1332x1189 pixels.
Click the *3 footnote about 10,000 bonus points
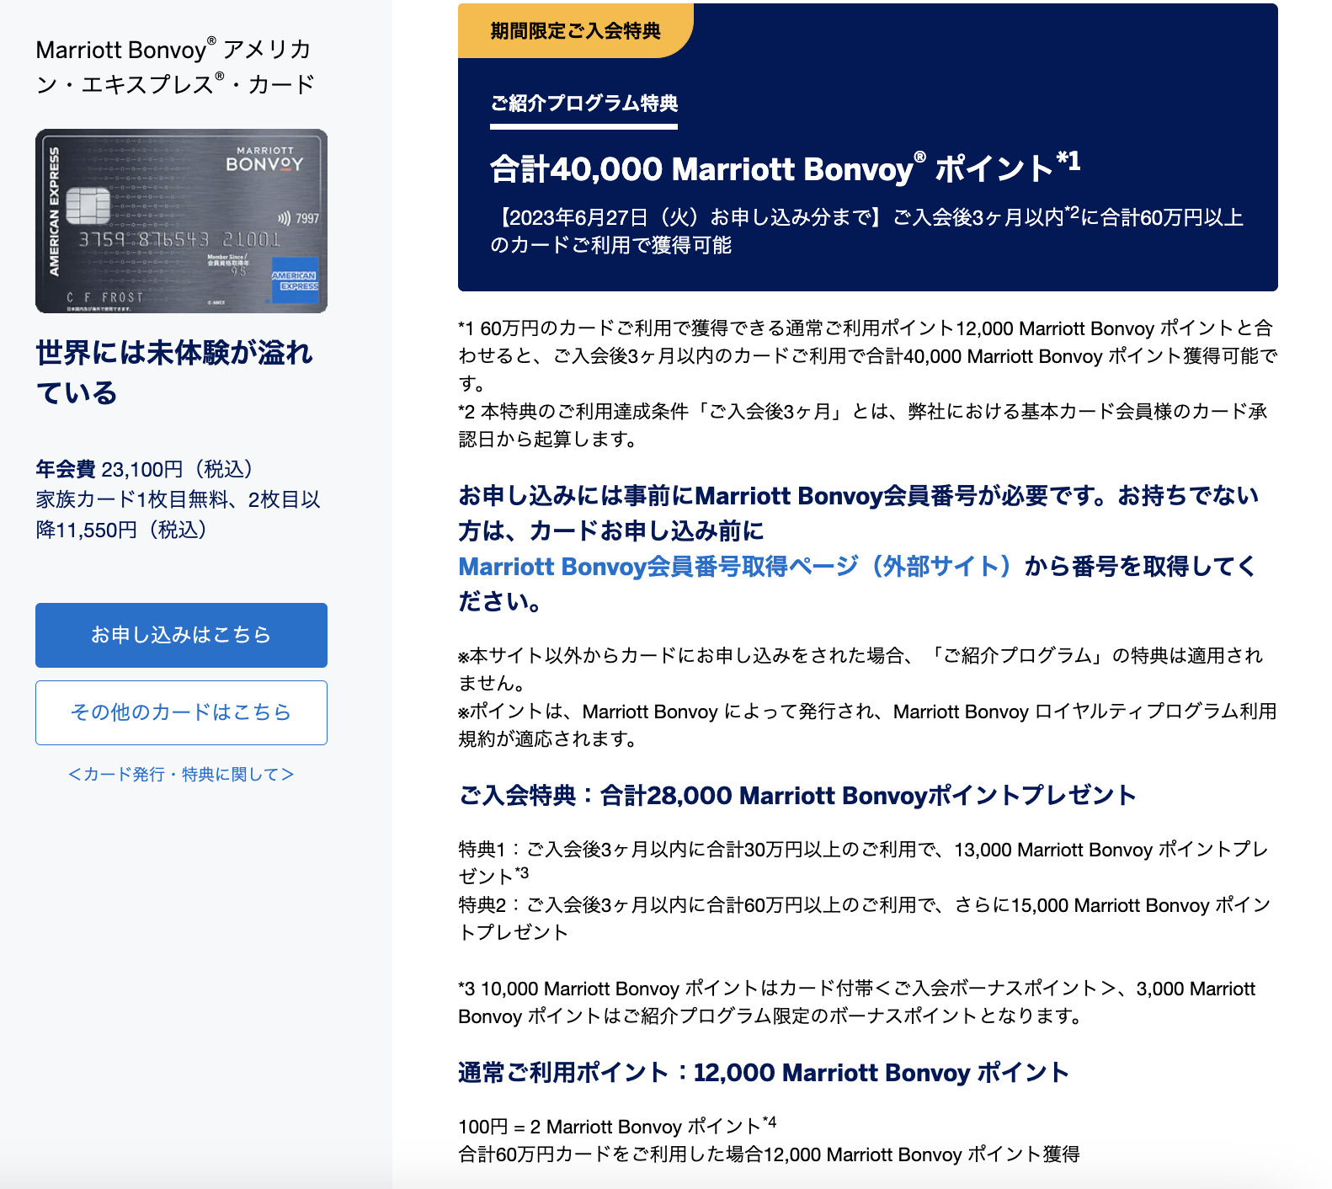pos(857,1002)
